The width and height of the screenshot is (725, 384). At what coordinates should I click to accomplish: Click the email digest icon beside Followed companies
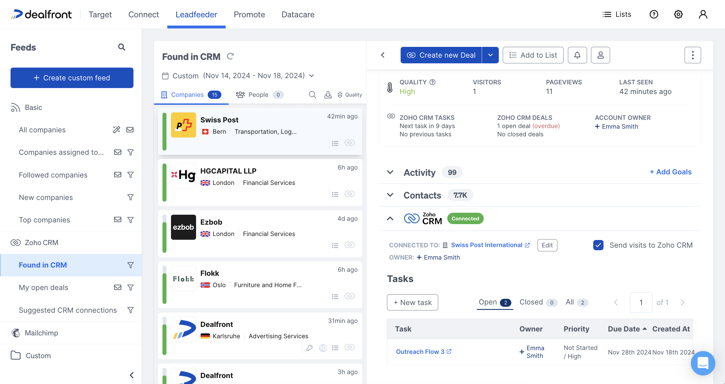[x=118, y=175]
